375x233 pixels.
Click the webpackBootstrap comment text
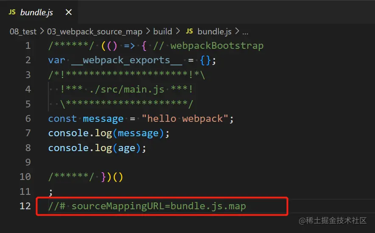217,46
